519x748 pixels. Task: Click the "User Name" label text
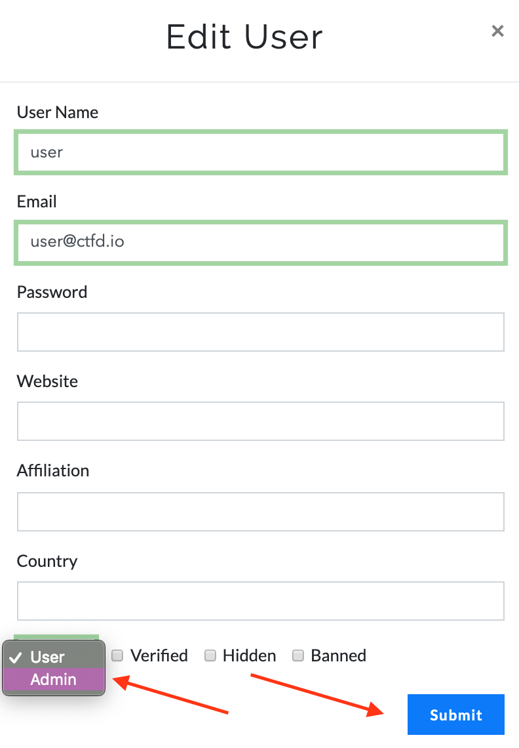[x=58, y=112]
